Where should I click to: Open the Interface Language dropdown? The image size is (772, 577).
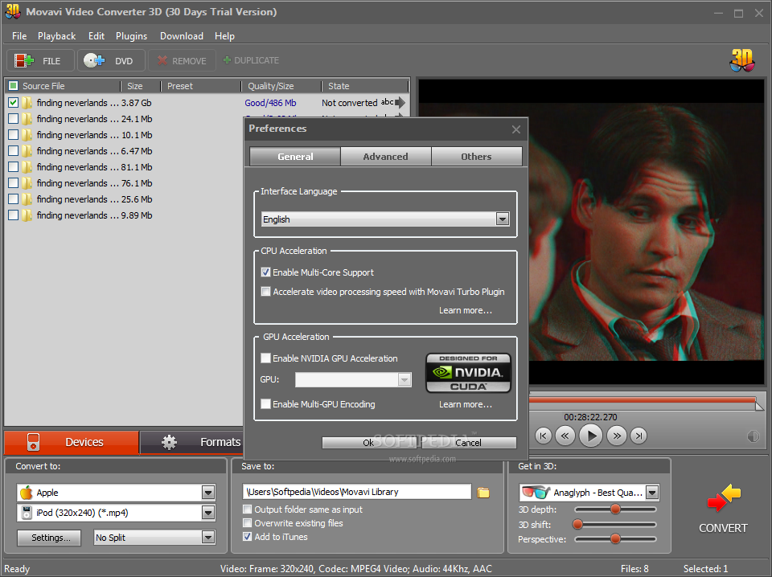(502, 219)
